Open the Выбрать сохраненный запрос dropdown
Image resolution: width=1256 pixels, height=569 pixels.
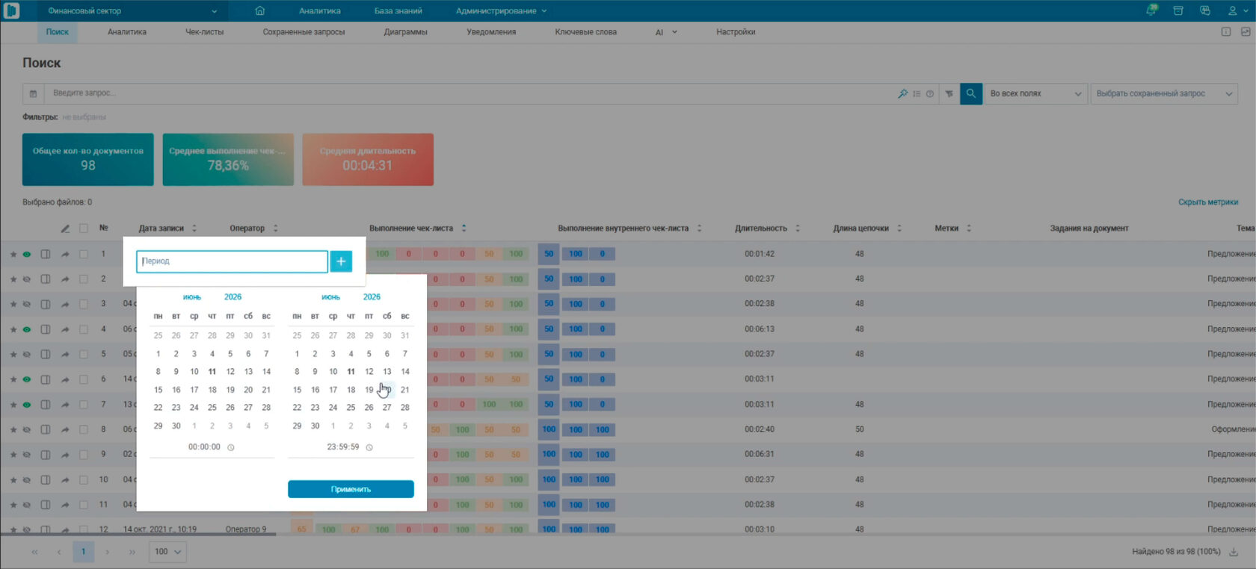[x=1164, y=93]
